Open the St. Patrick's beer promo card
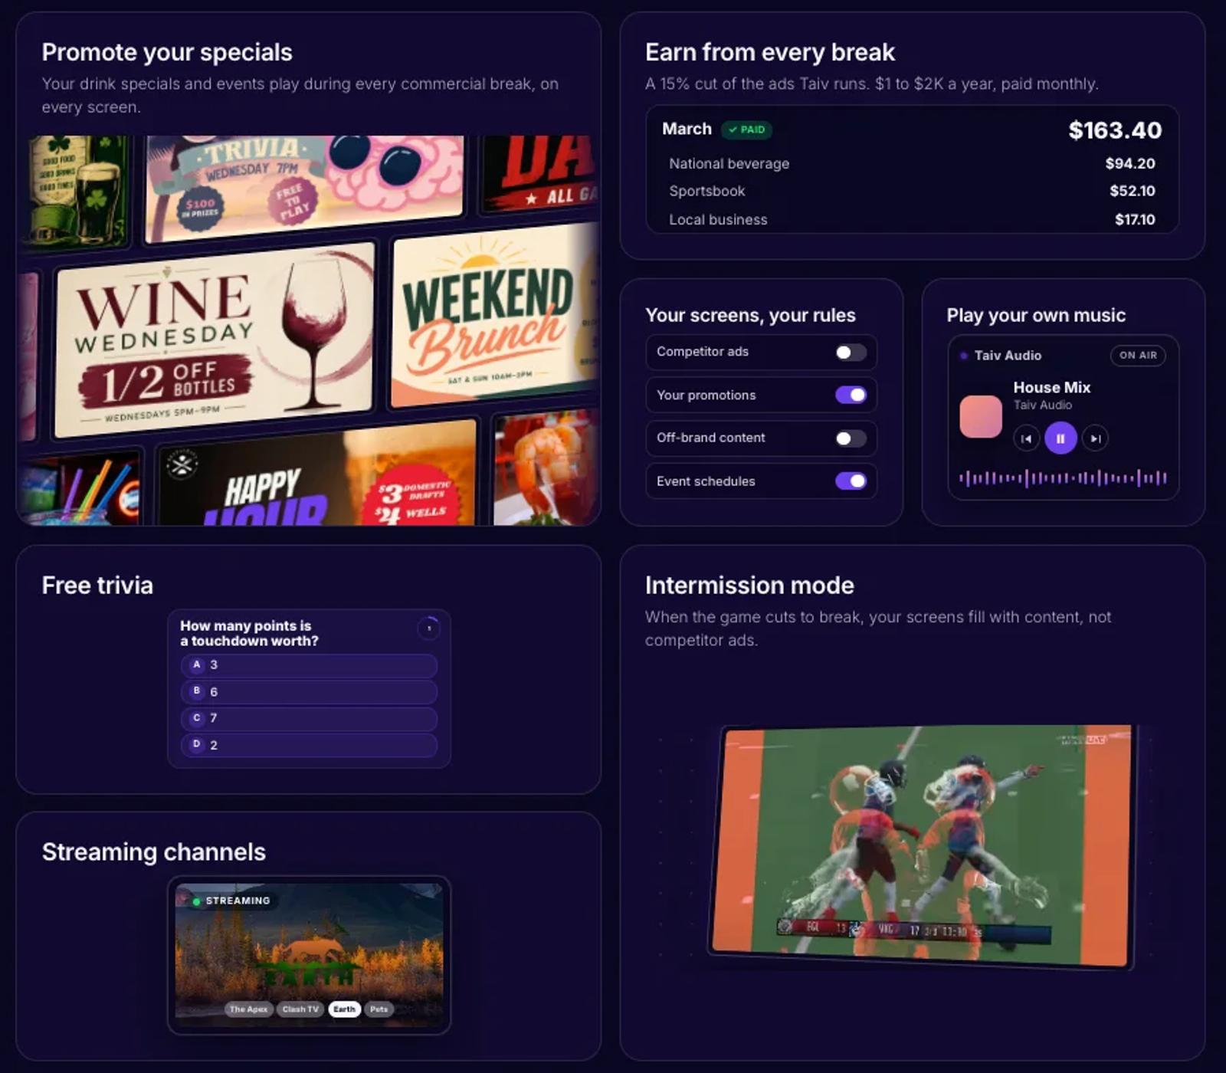 78,192
